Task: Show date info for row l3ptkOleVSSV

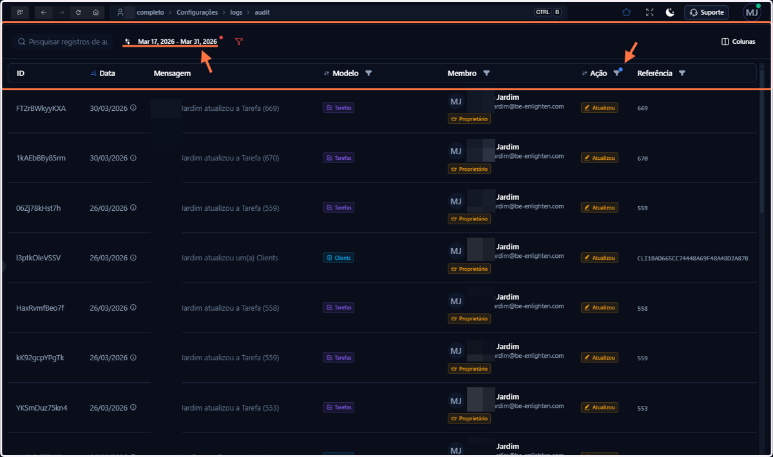Action: tap(133, 258)
